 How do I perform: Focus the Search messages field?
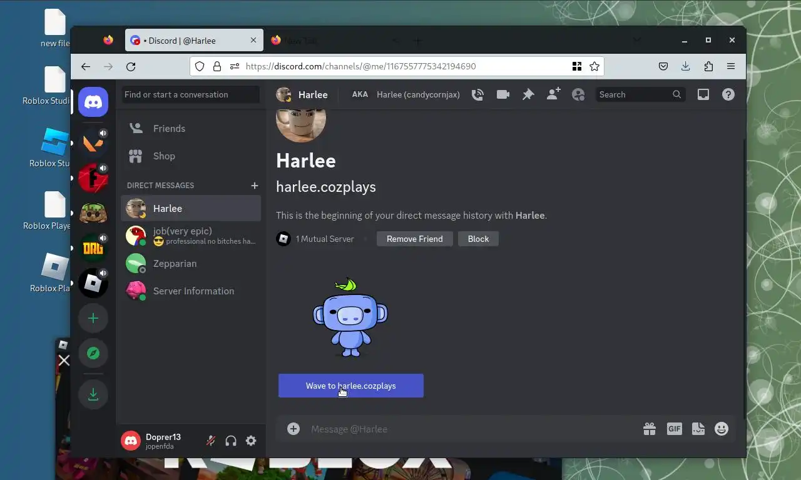[x=640, y=94]
